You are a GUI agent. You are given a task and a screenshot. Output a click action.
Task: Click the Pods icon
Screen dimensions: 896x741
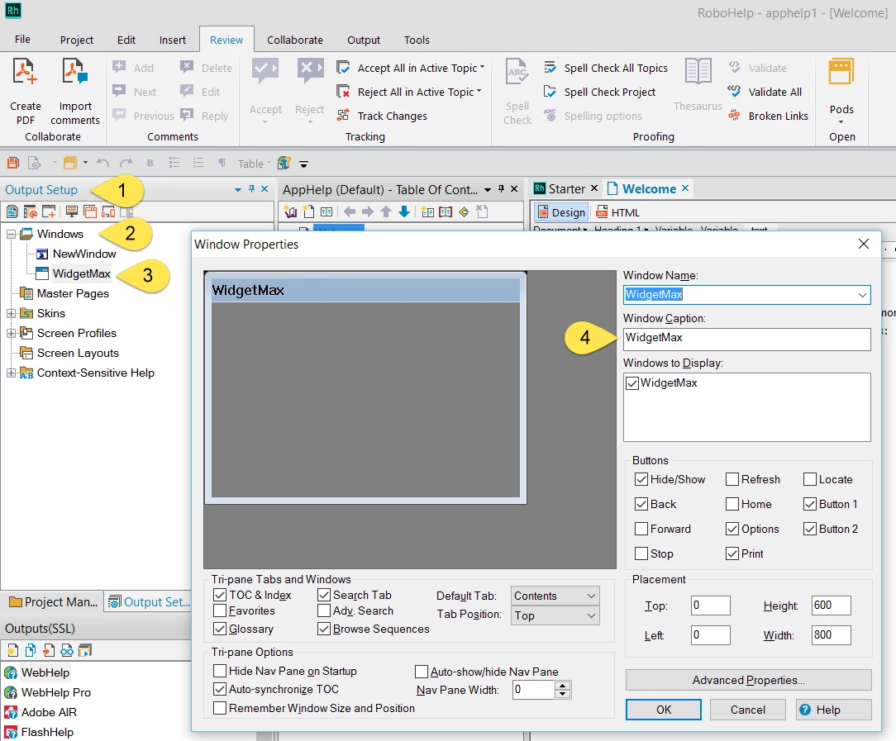[x=841, y=73]
